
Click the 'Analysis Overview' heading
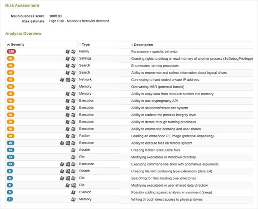(23, 33)
